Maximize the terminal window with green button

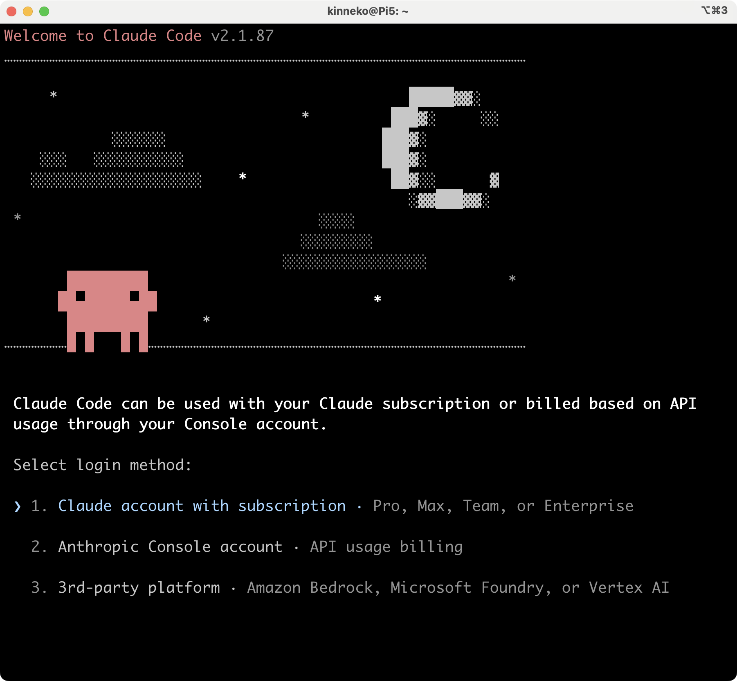pos(44,11)
